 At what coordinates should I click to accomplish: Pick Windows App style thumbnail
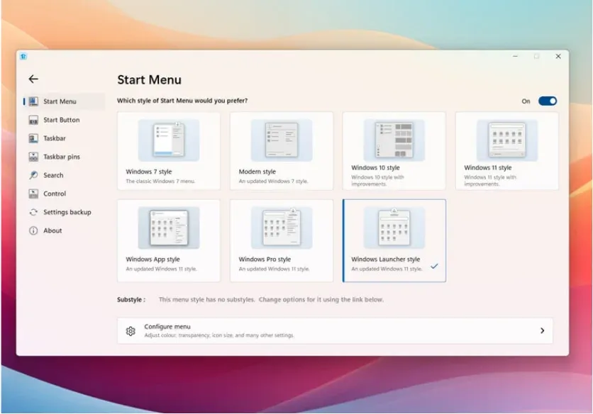click(169, 228)
